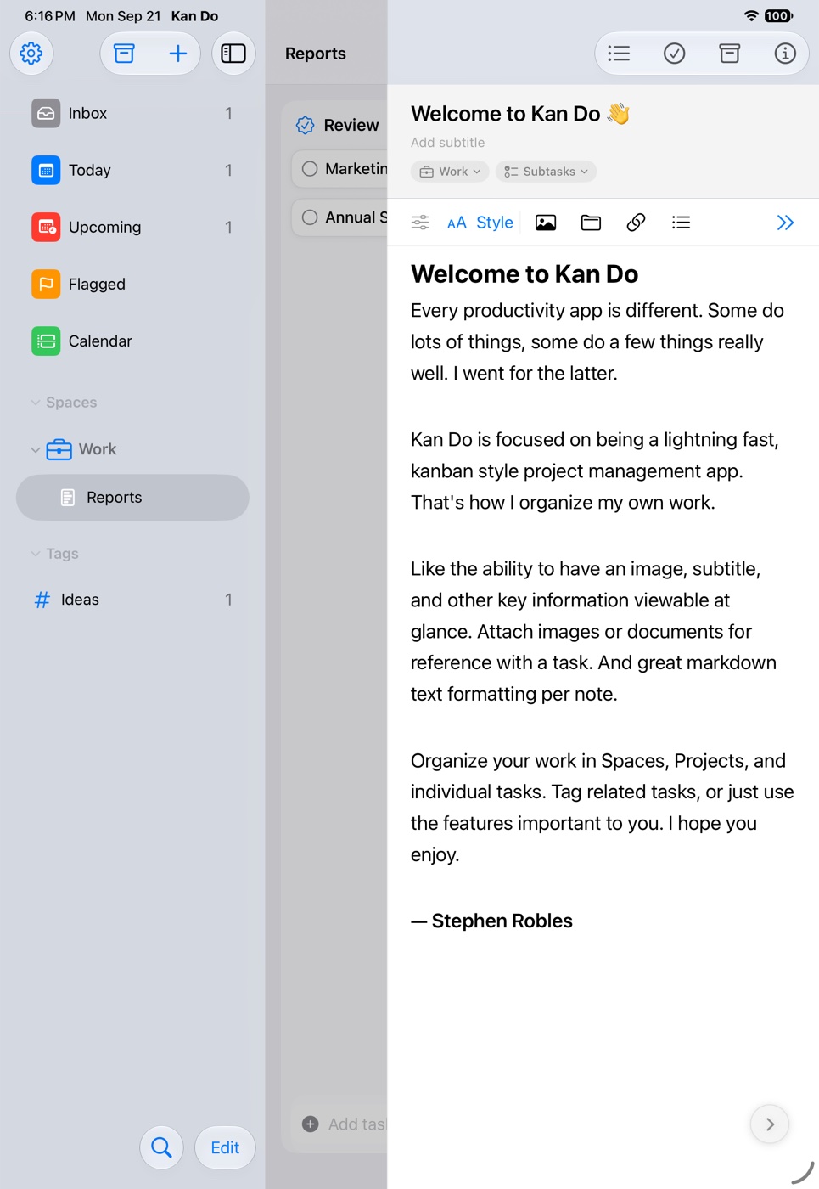Tap the battery indicator

[x=778, y=16]
